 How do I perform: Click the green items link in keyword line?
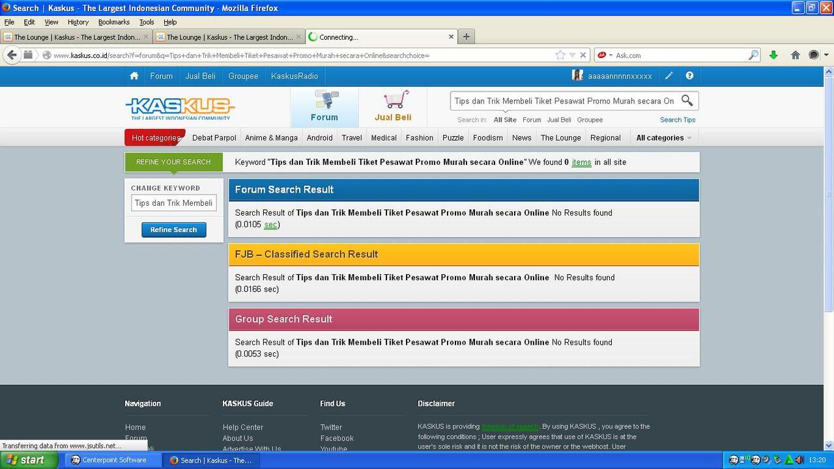(582, 162)
